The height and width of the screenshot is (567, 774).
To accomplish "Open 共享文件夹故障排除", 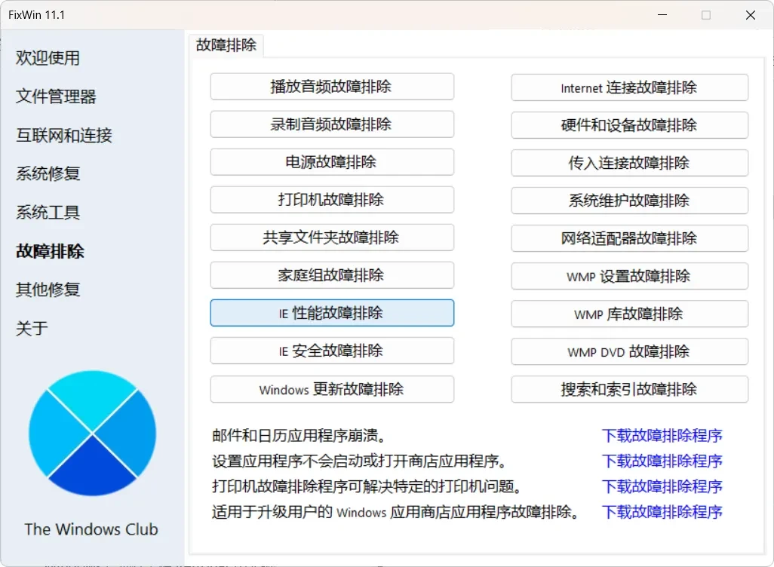I will 332,238.
